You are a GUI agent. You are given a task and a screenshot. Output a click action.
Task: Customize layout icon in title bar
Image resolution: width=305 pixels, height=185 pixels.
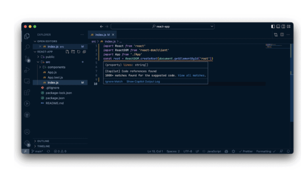tap(289, 26)
